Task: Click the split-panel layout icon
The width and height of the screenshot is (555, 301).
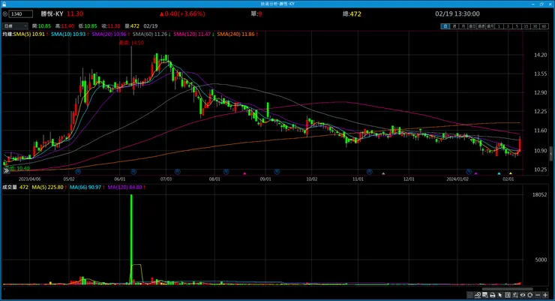Action: (508, 295)
